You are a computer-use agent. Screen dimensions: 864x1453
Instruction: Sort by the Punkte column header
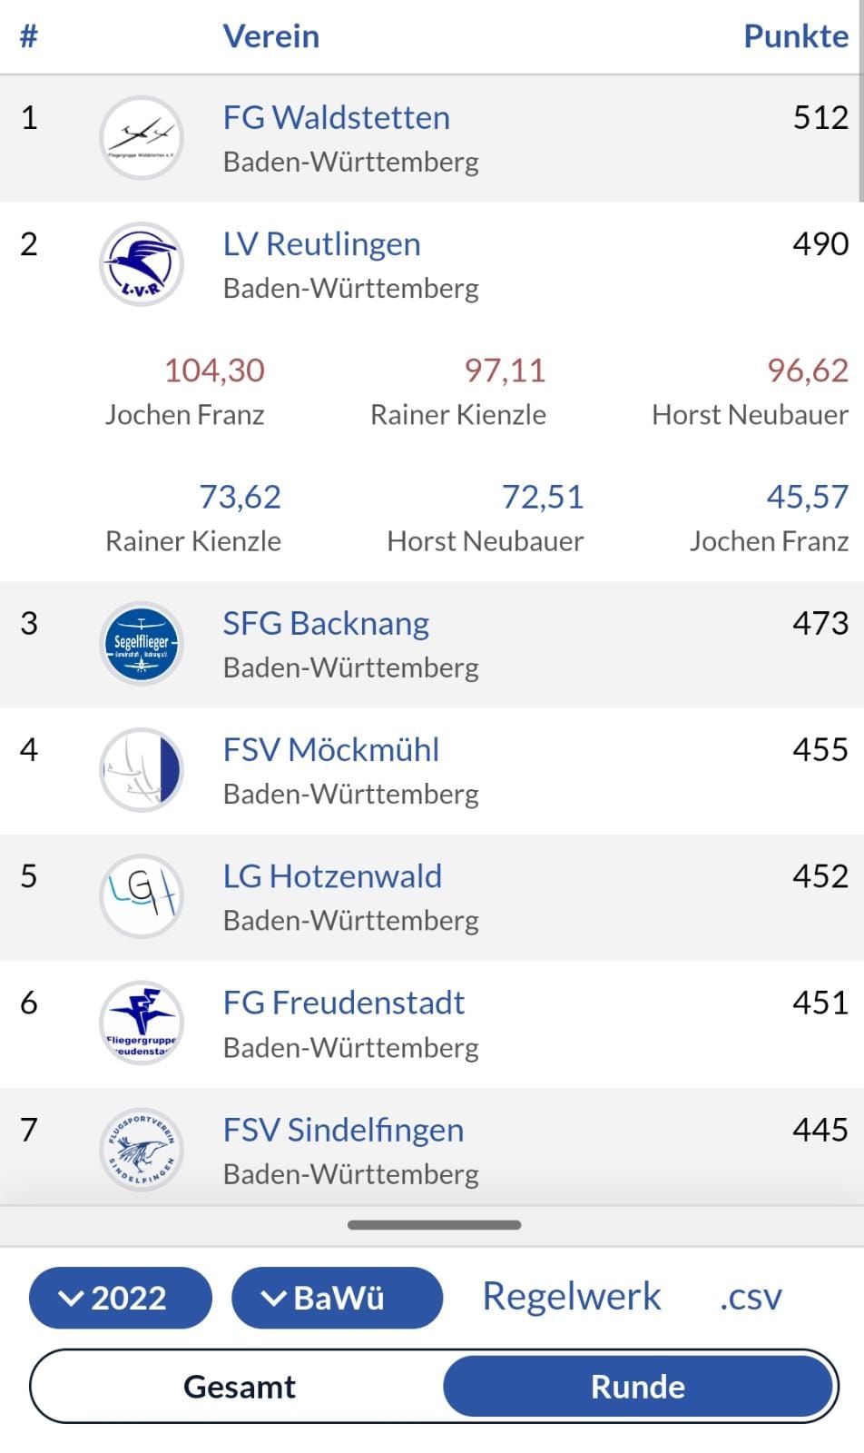click(x=795, y=36)
